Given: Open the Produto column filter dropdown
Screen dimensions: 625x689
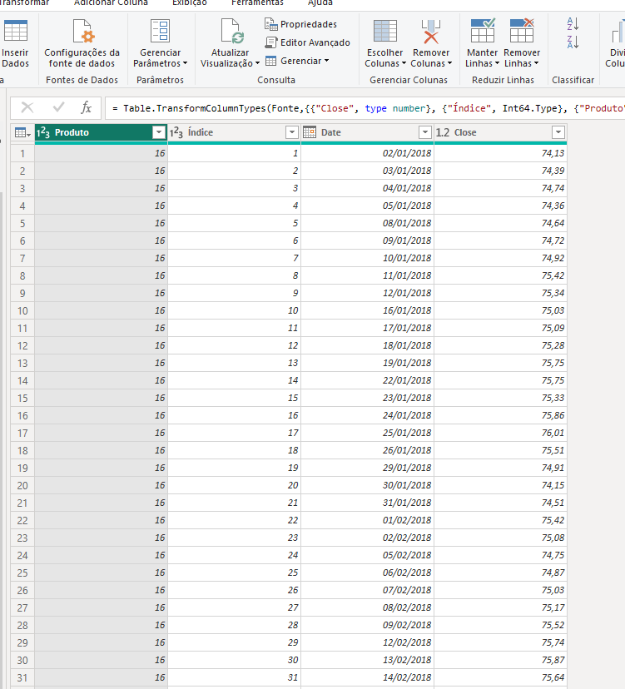Looking at the screenshot, I should click(159, 132).
